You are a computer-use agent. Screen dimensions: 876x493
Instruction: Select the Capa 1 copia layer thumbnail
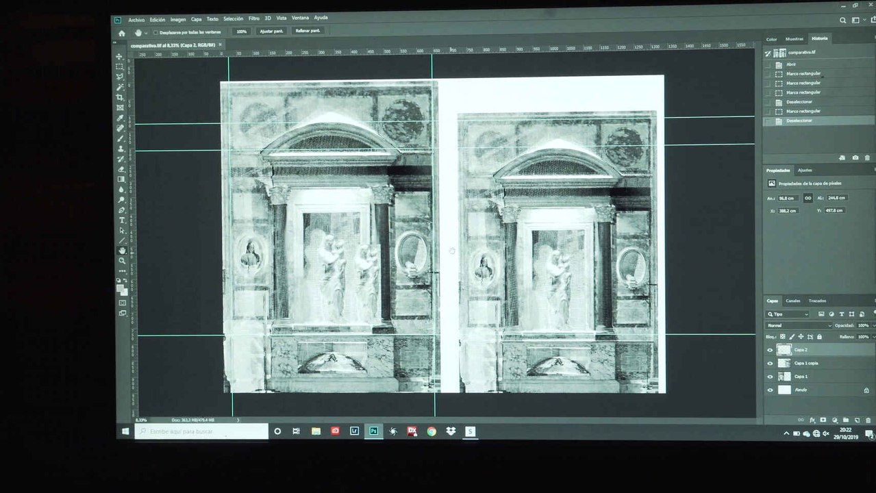(x=784, y=364)
